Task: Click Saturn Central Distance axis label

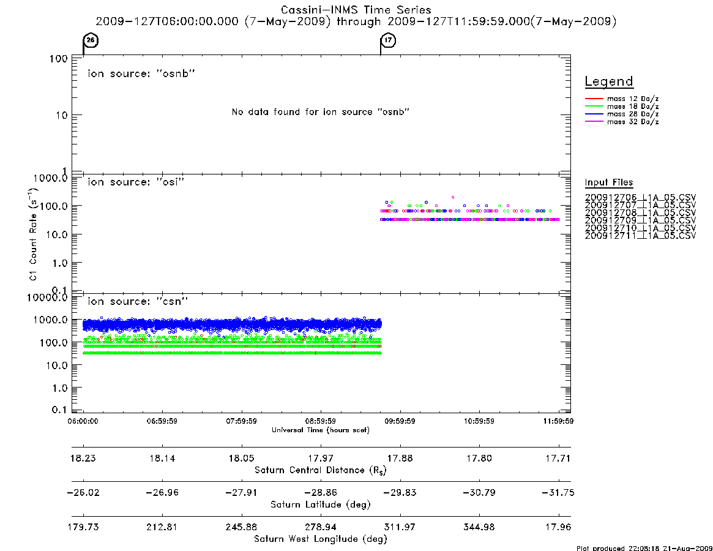Action: (x=321, y=470)
